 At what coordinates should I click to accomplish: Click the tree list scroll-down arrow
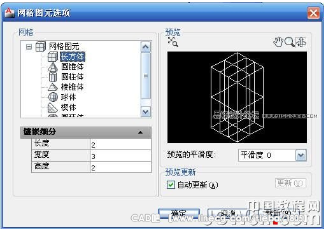click(146, 111)
